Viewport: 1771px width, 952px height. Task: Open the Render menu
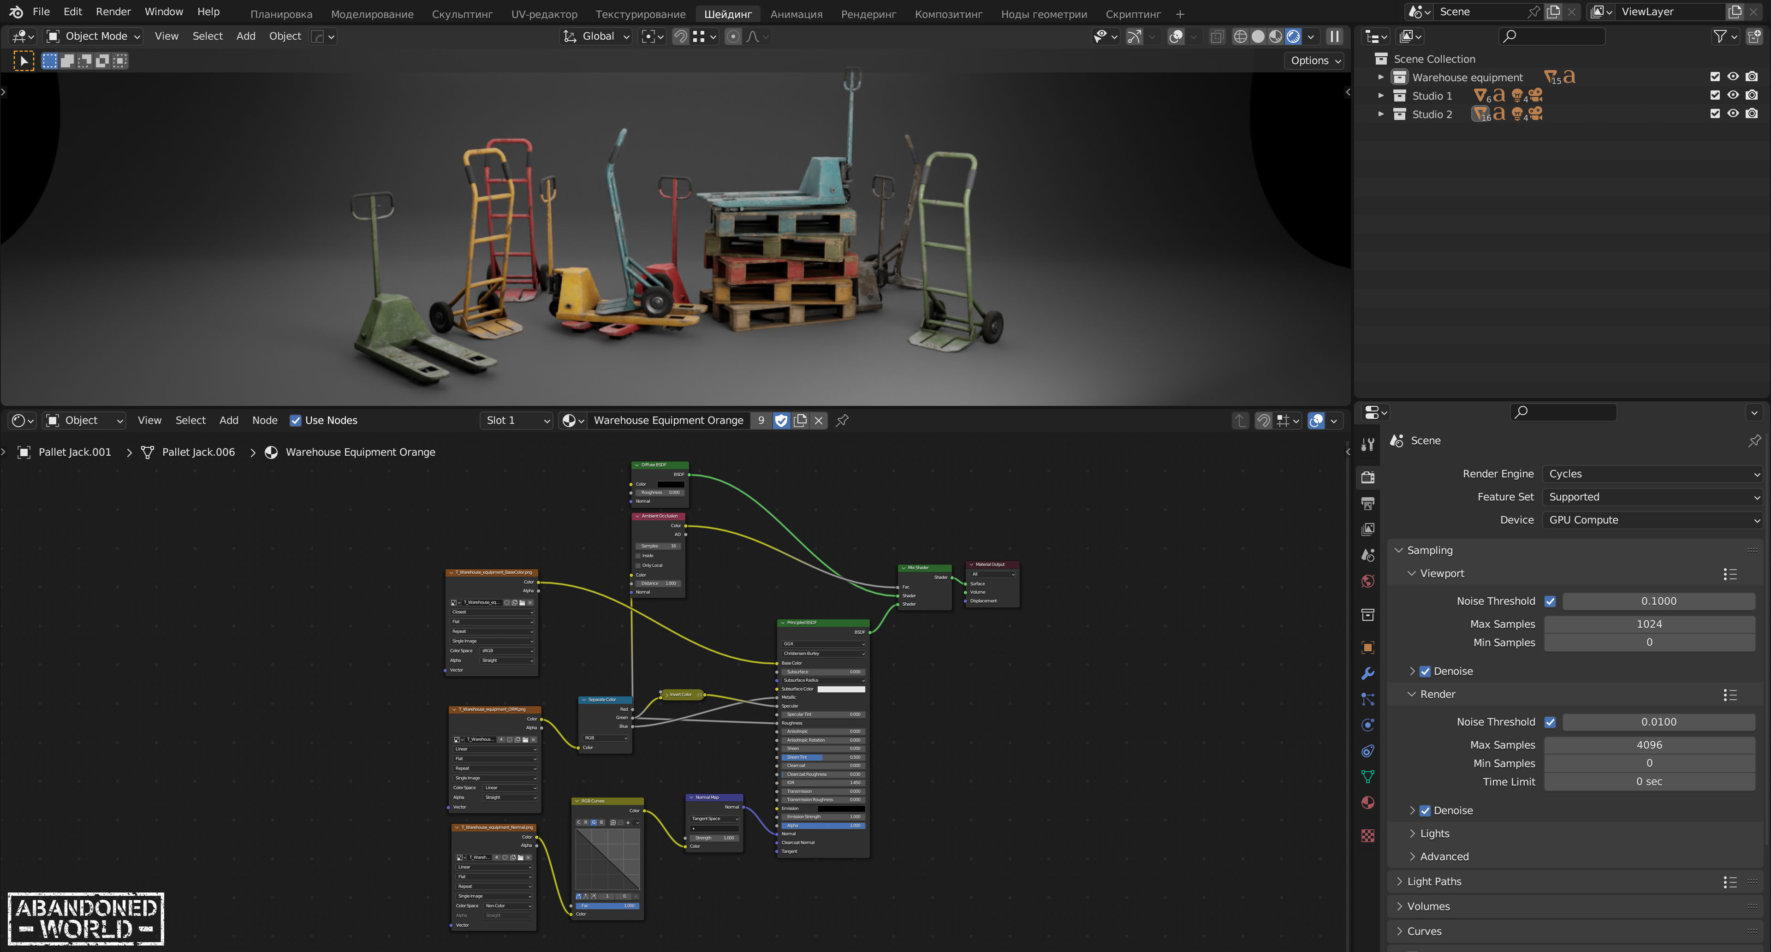pyautogui.click(x=113, y=12)
